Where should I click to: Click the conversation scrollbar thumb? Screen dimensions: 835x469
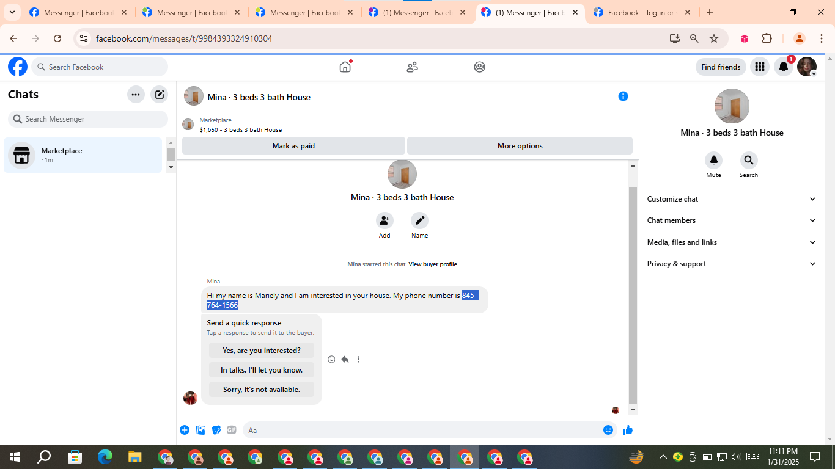point(633,296)
